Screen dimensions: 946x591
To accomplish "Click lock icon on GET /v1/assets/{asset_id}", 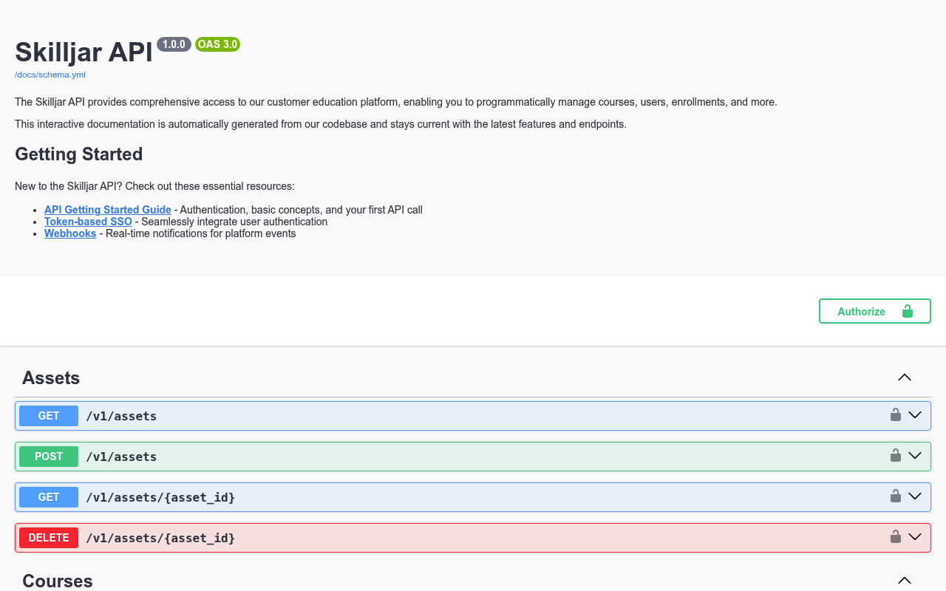I will (896, 496).
